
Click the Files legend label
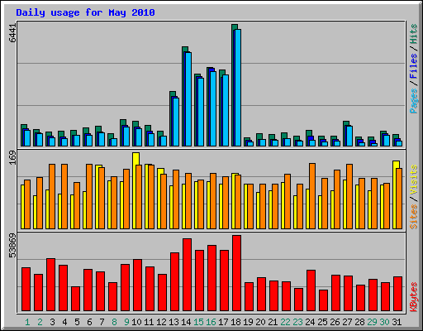click(413, 65)
